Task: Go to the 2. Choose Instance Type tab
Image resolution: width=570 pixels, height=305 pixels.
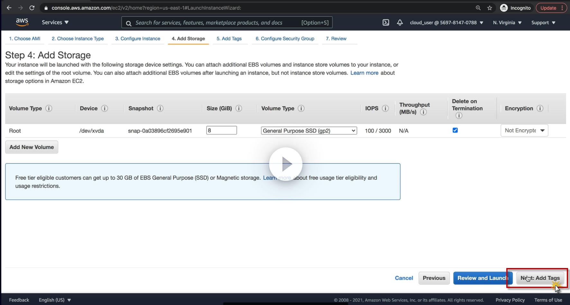Action: [78, 39]
